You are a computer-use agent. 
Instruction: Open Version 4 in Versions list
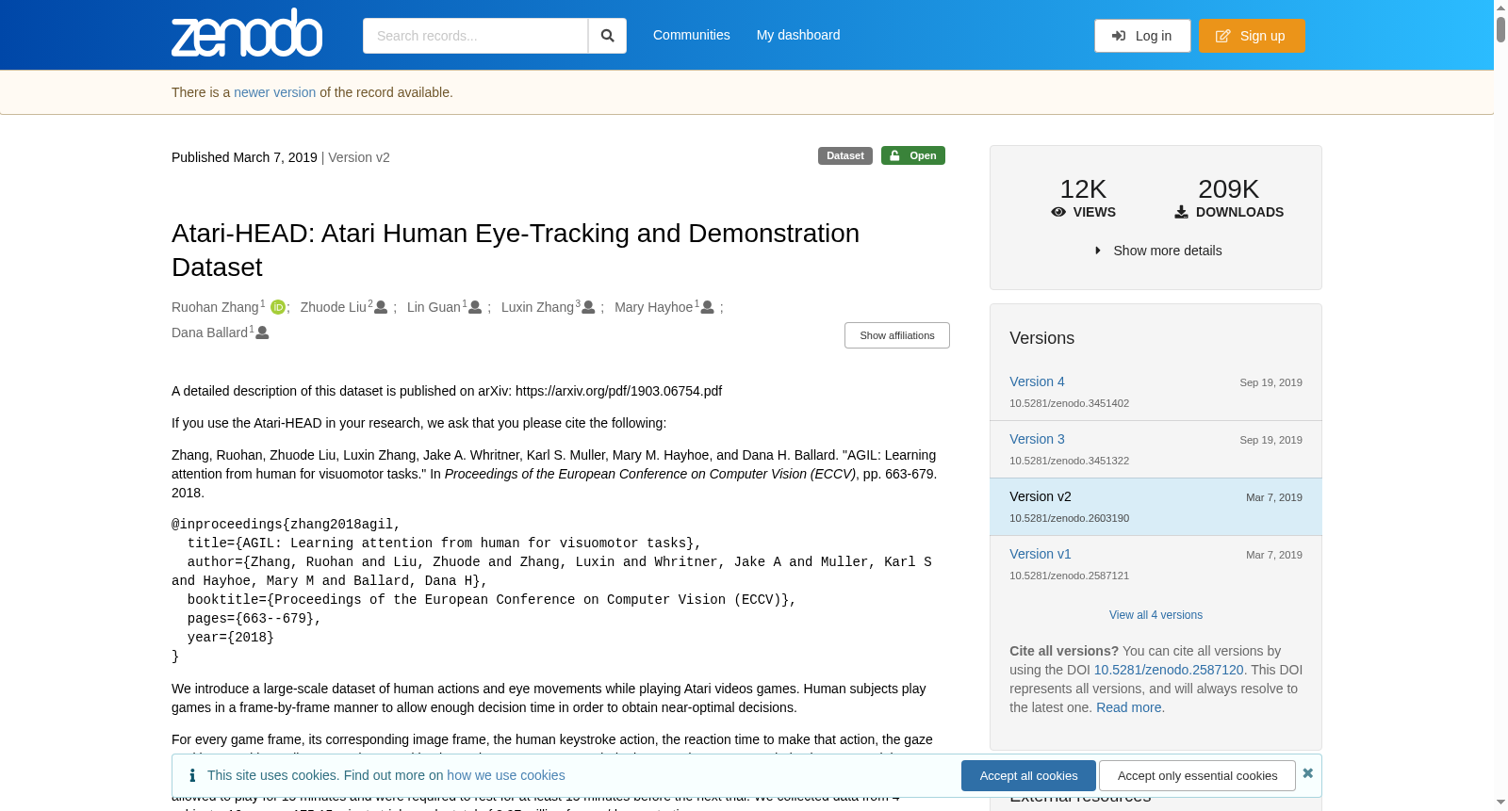pos(1037,381)
